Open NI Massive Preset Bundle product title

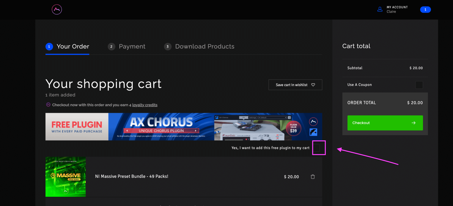tap(132, 176)
